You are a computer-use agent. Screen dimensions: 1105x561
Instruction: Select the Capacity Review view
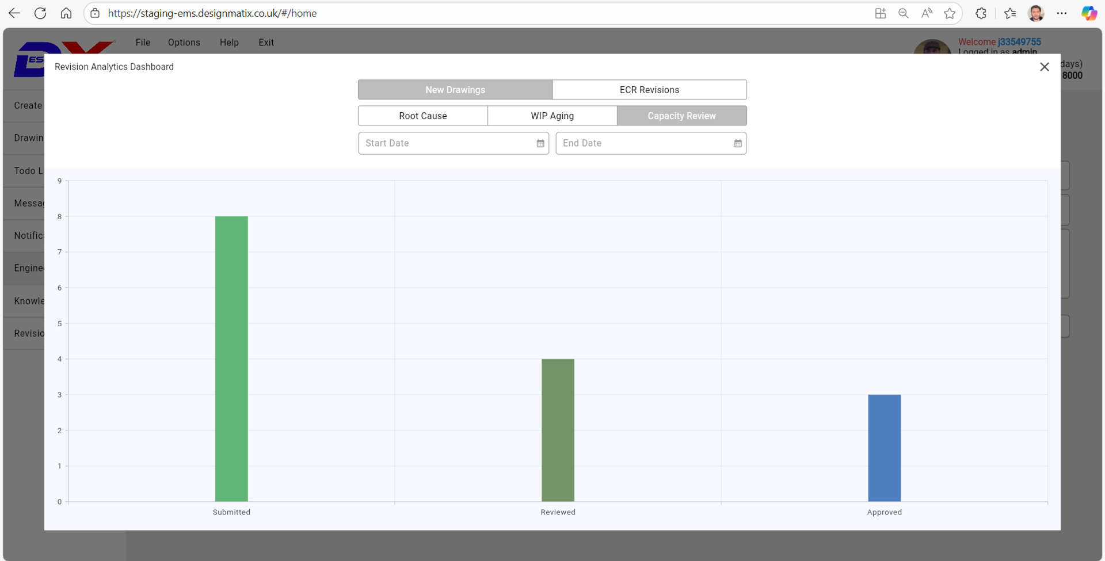[681, 116]
